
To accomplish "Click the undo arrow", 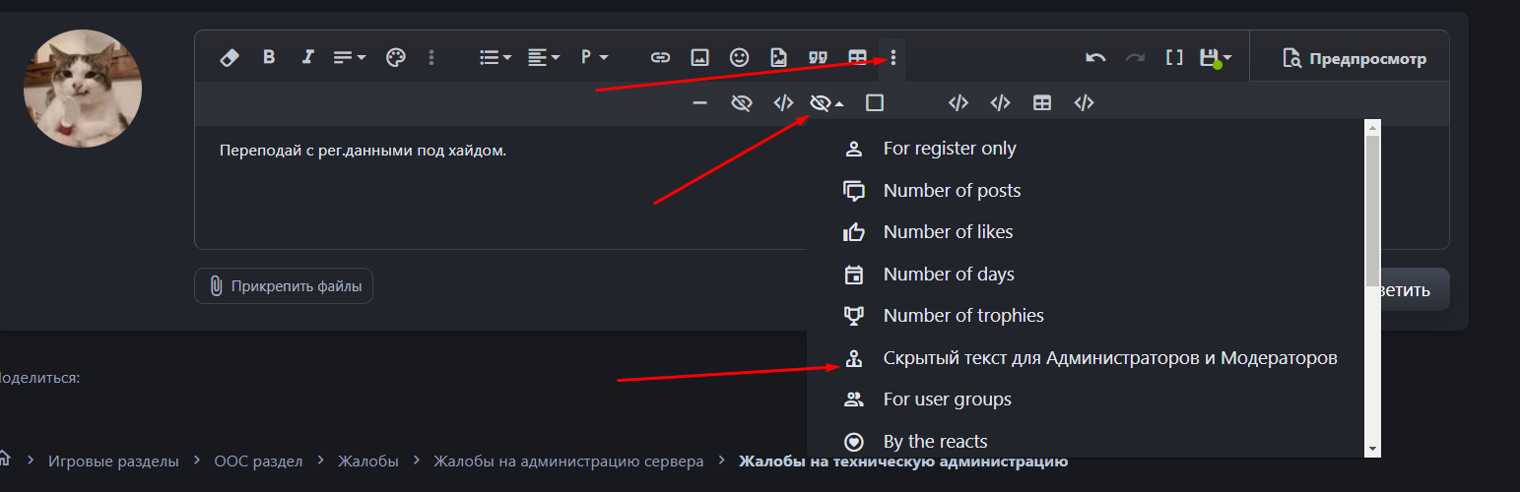I will [x=1095, y=58].
